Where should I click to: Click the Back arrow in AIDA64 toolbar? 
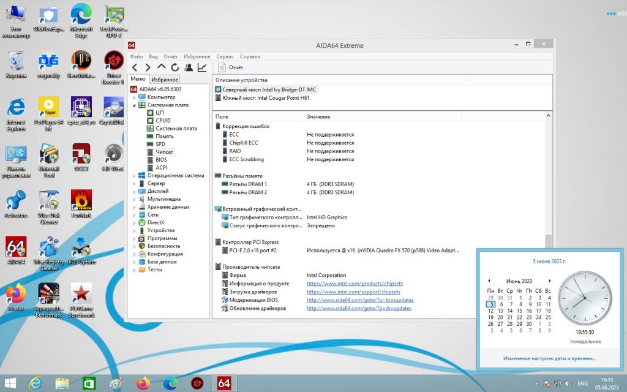click(135, 67)
